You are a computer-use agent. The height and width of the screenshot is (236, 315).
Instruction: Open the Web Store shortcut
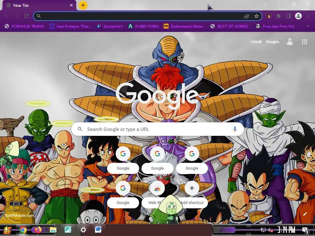pyautogui.click(x=157, y=194)
